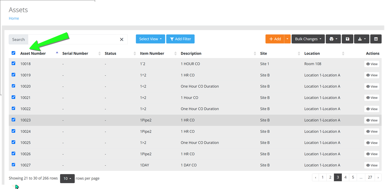Image resolution: width=386 pixels, height=189 pixels.
Task: Open the download export dropdown
Action: point(361,39)
